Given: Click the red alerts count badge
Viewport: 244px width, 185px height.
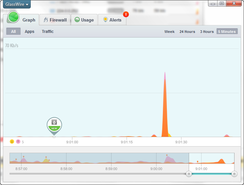Looking at the screenshot, I should [x=126, y=14].
